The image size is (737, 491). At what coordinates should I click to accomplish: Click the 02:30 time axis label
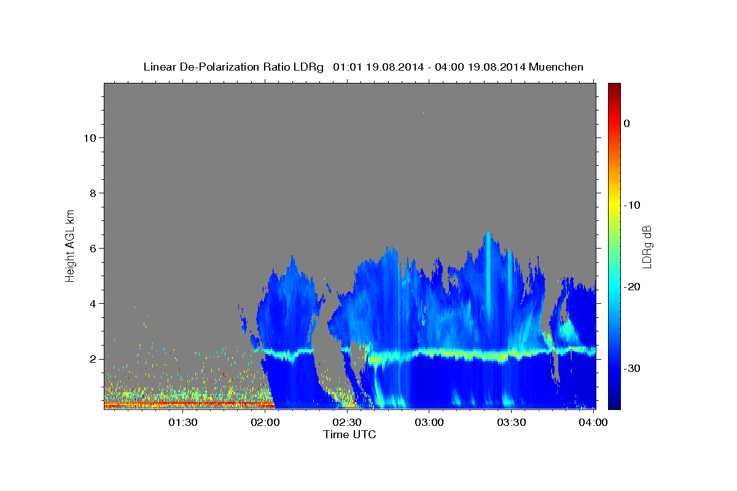(x=347, y=422)
